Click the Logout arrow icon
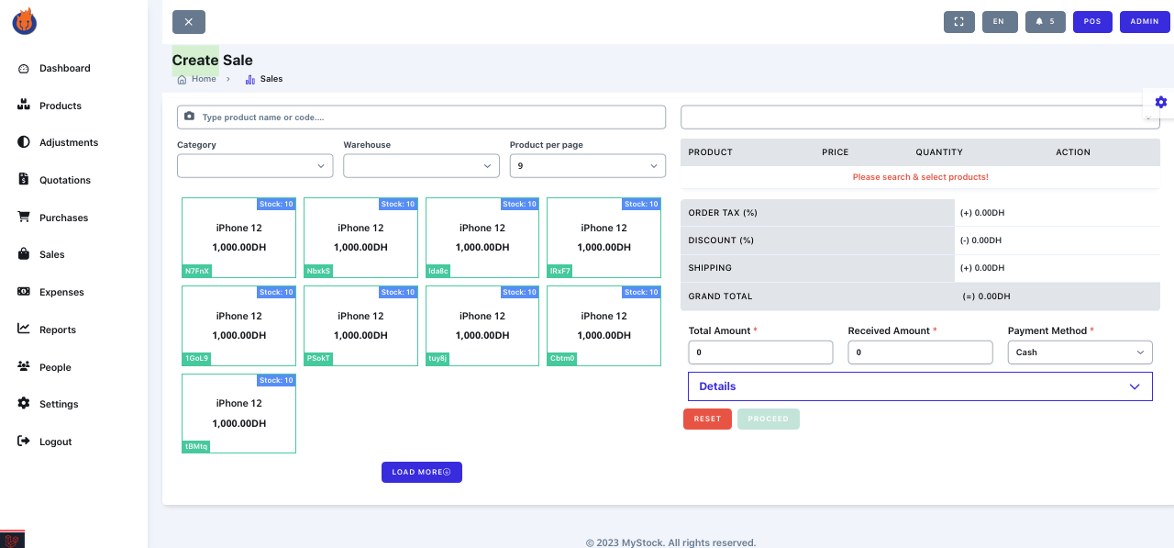 coord(24,442)
